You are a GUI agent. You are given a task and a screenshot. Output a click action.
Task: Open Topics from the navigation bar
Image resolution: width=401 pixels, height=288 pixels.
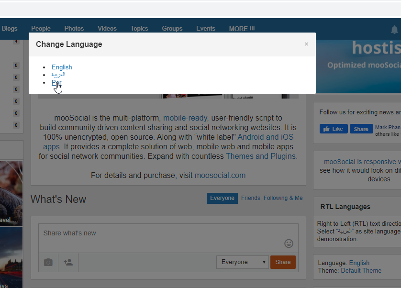click(139, 28)
